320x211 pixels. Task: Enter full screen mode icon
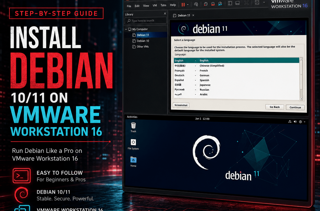coord(247,3)
